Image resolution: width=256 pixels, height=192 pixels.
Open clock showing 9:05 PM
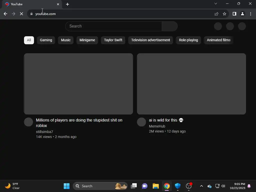(237, 186)
